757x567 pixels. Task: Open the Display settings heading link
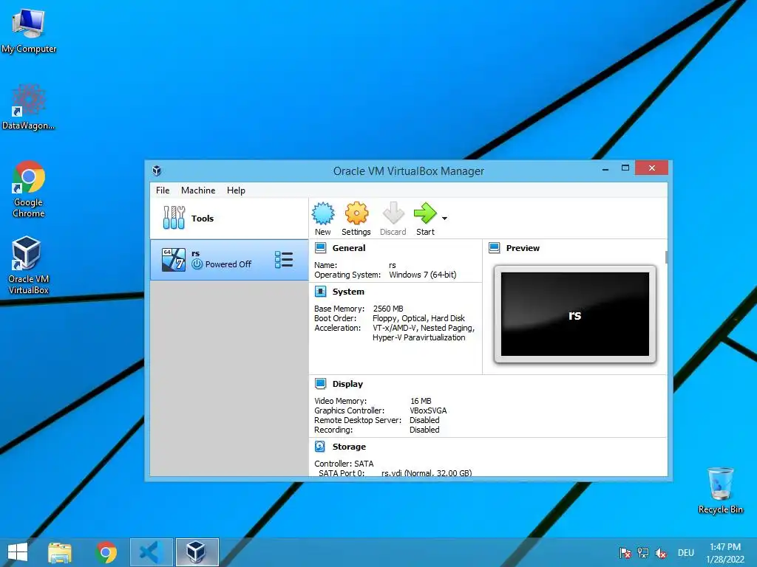tap(347, 384)
